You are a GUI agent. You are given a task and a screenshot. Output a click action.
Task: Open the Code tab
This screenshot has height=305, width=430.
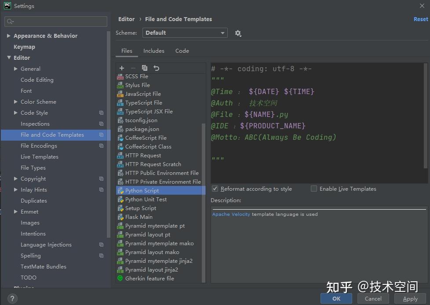(x=182, y=51)
